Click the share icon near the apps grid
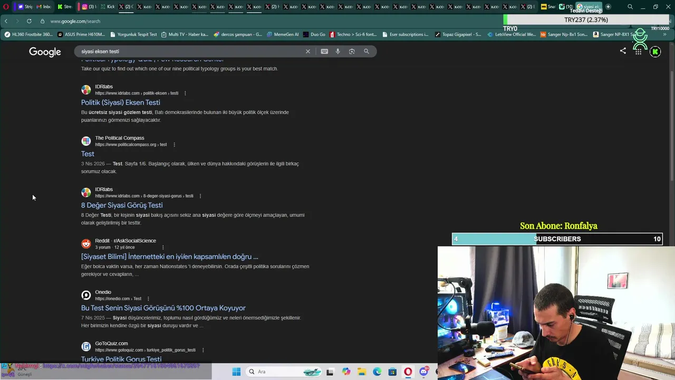675x380 pixels. click(623, 51)
